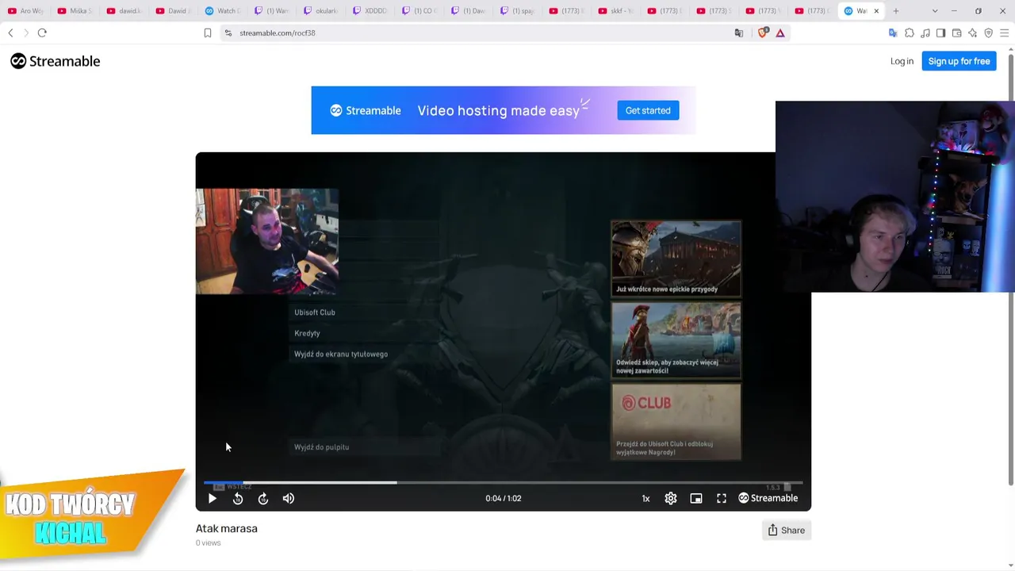This screenshot has height=571, width=1015.
Task: Open Brave VPN shield icon
Action: (988, 33)
